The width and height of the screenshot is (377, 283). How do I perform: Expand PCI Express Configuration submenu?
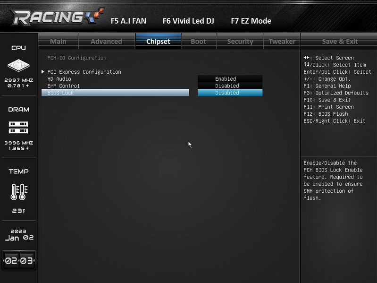pos(84,72)
